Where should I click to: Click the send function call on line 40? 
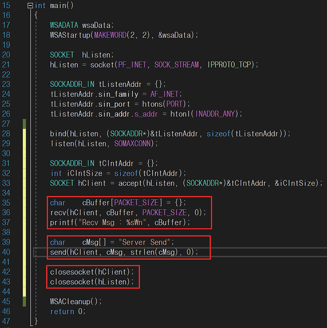(x=58, y=252)
